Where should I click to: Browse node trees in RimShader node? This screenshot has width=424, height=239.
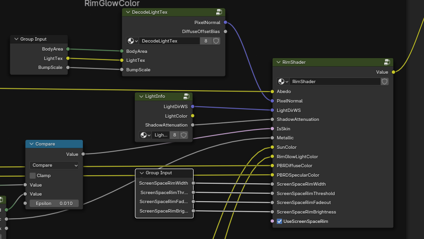[x=283, y=82]
